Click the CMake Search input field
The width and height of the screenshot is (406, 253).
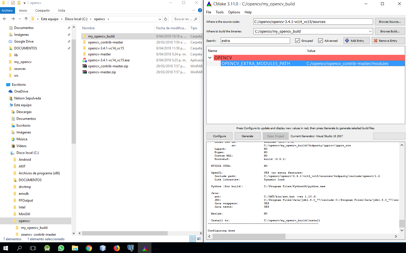(x=255, y=41)
